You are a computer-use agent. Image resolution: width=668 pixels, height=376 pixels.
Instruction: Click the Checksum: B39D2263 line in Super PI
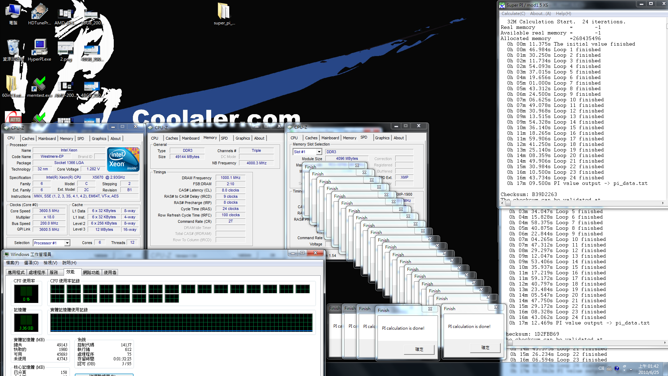(x=528, y=194)
